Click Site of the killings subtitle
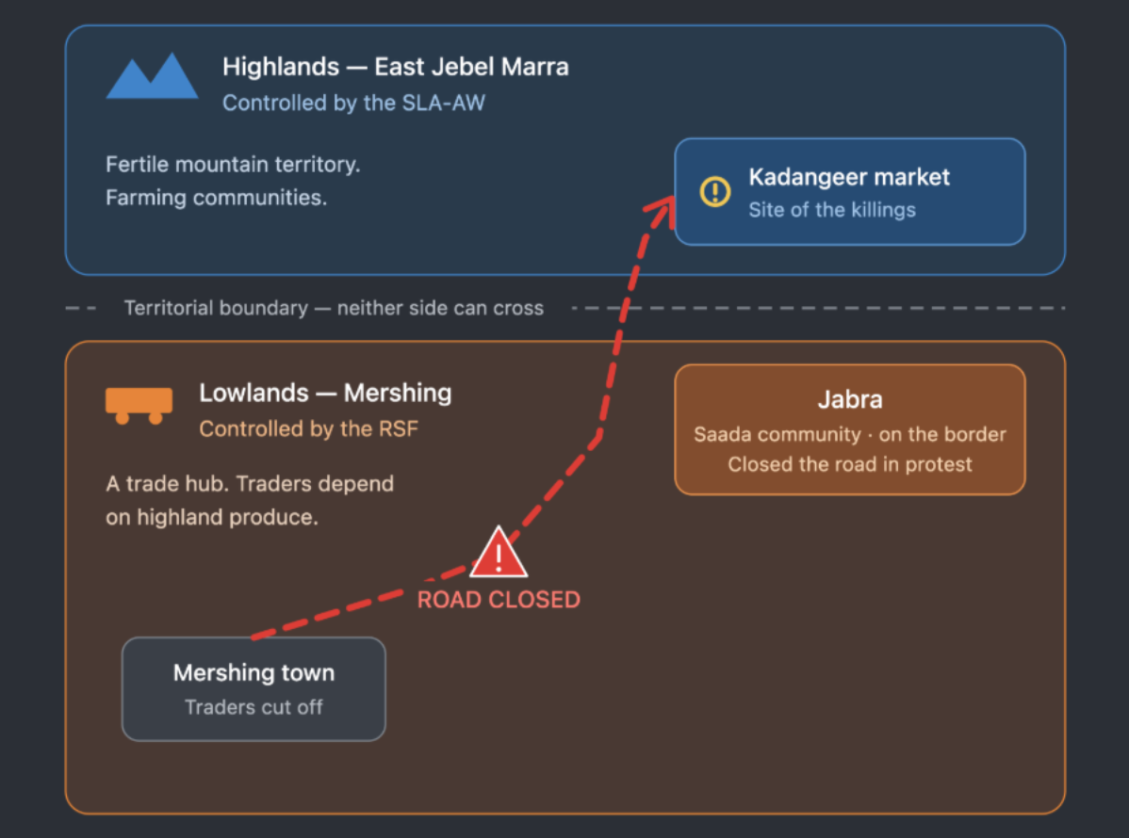The width and height of the screenshot is (1129, 838). click(x=832, y=210)
